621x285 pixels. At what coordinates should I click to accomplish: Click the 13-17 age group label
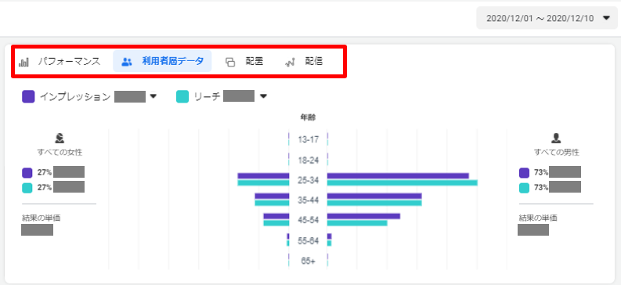click(x=308, y=139)
